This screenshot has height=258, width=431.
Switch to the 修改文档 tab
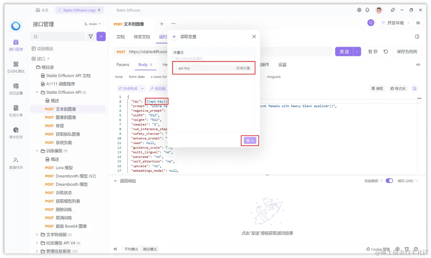pos(142,37)
